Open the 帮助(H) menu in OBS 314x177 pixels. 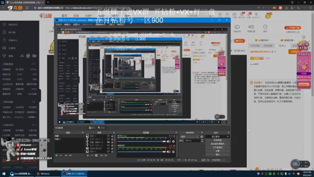coord(120,24)
